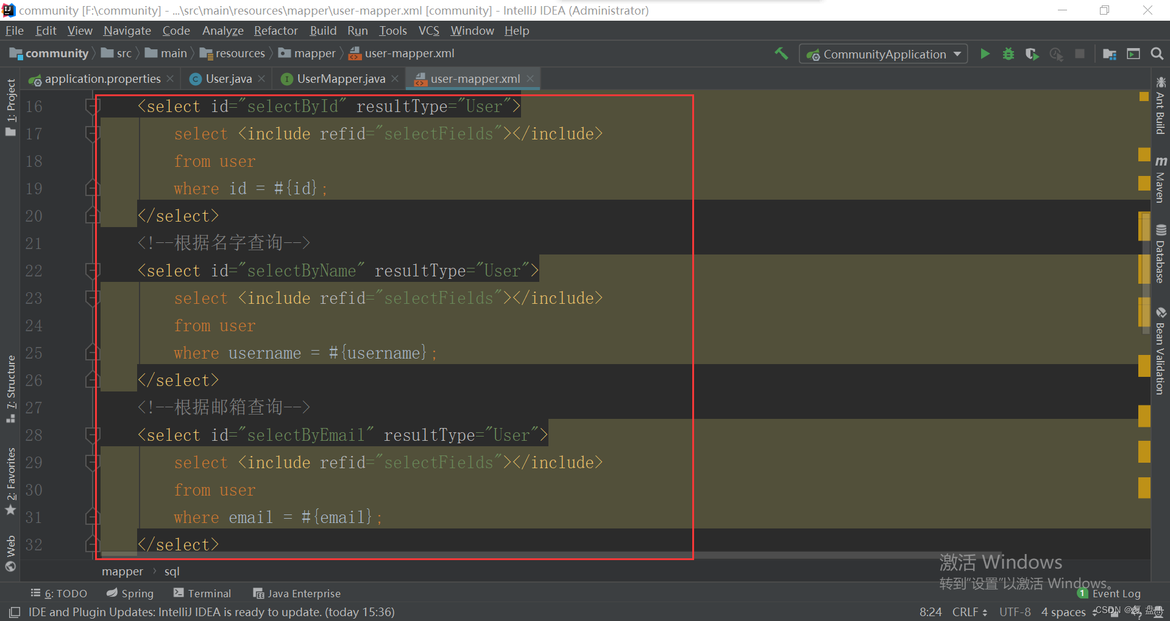Open the Event Log
The height and width of the screenshot is (621, 1170).
1109,594
